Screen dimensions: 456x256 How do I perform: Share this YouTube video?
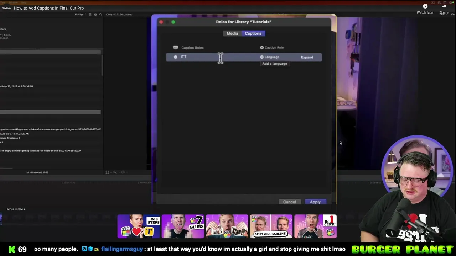click(444, 9)
